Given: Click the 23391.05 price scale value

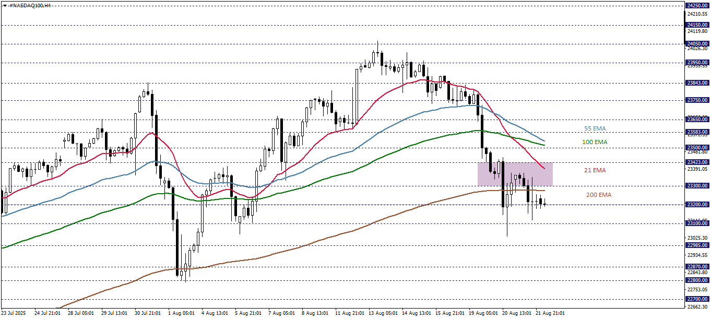Looking at the screenshot, I should [x=698, y=169].
